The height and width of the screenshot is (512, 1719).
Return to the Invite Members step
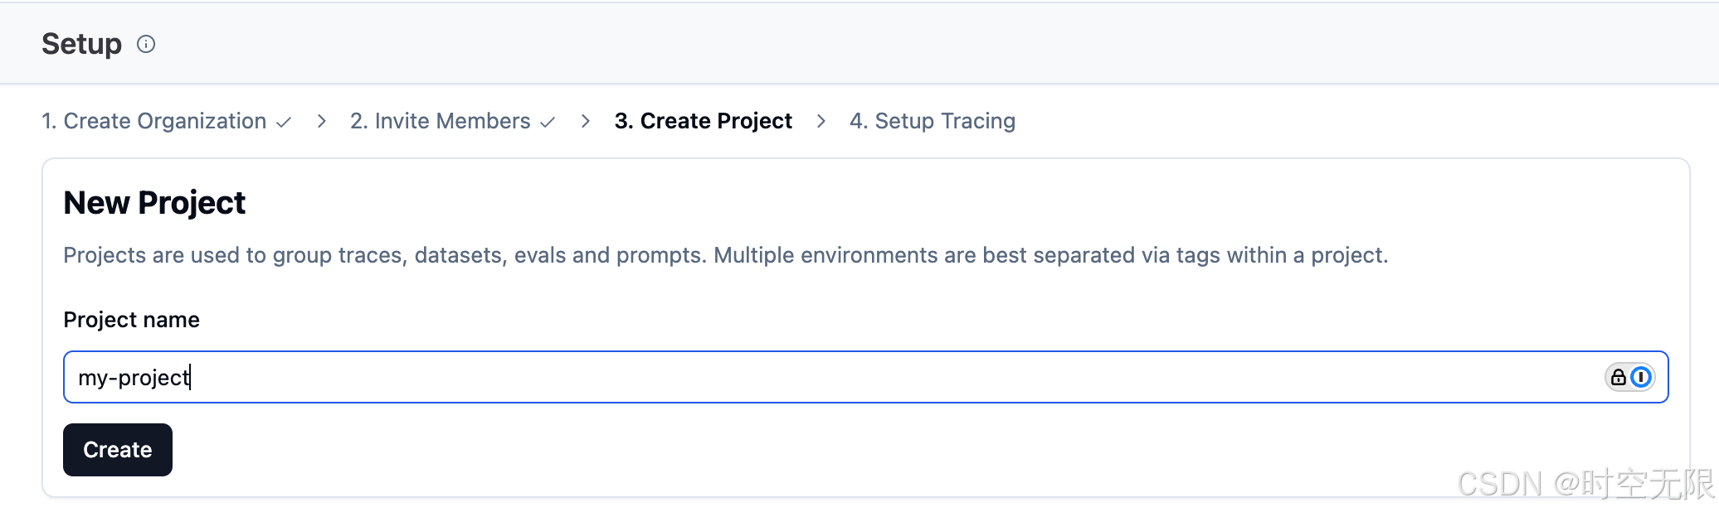pyautogui.click(x=441, y=121)
